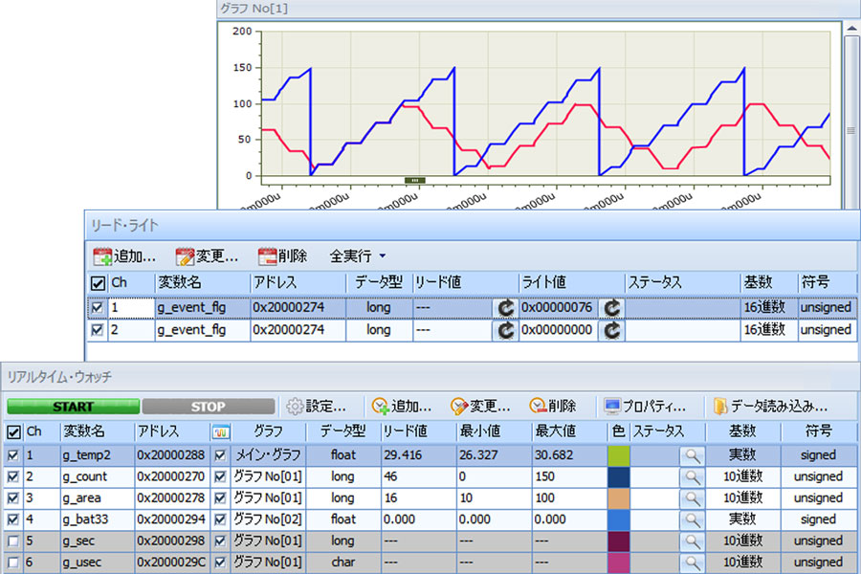Click 削除 delete in Read/Write toolbar

point(283,256)
